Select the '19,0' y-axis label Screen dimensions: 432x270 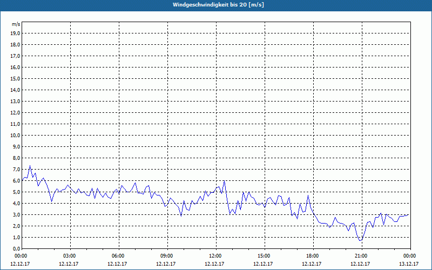point(15,33)
